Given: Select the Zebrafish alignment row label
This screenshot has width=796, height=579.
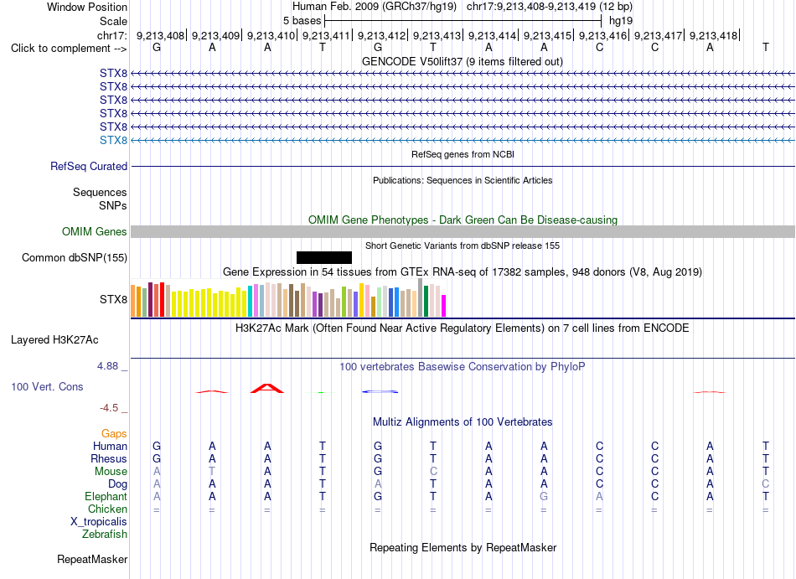Looking at the screenshot, I should pos(105,534).
